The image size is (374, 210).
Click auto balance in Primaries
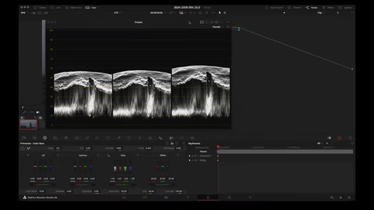pos(23,148)
